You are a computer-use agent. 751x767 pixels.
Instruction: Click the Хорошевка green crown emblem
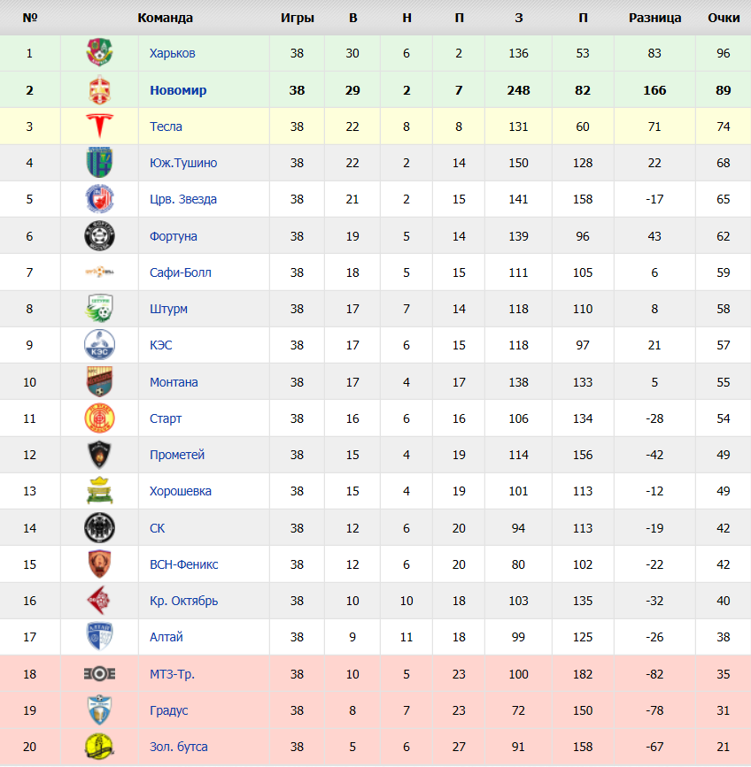point(99,491)
